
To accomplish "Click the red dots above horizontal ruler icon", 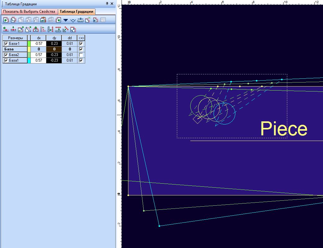I will [58, 29].
